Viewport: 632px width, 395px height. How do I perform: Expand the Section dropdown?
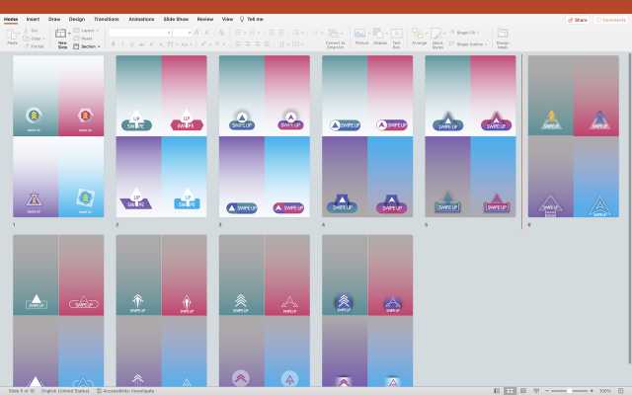point(89,45)
